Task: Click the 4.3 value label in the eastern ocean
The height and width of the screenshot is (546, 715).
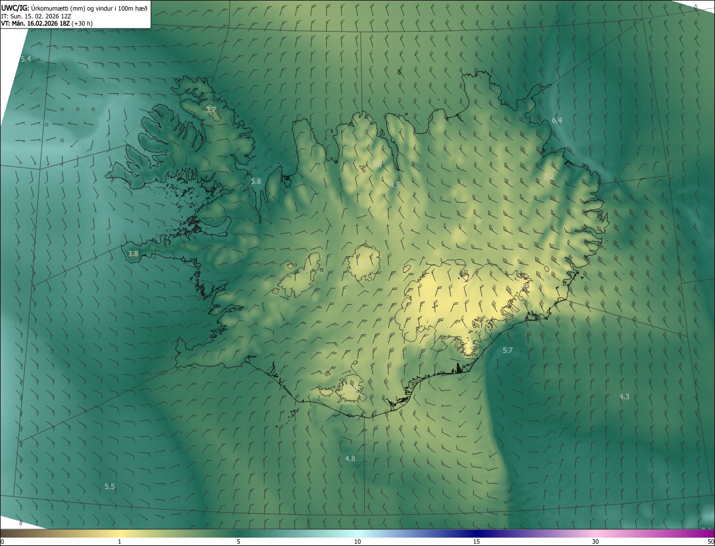Action: tap(624, 396)
